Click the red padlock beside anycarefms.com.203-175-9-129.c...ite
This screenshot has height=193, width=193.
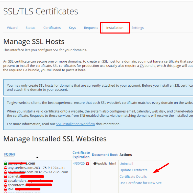(x=6, y=168)
